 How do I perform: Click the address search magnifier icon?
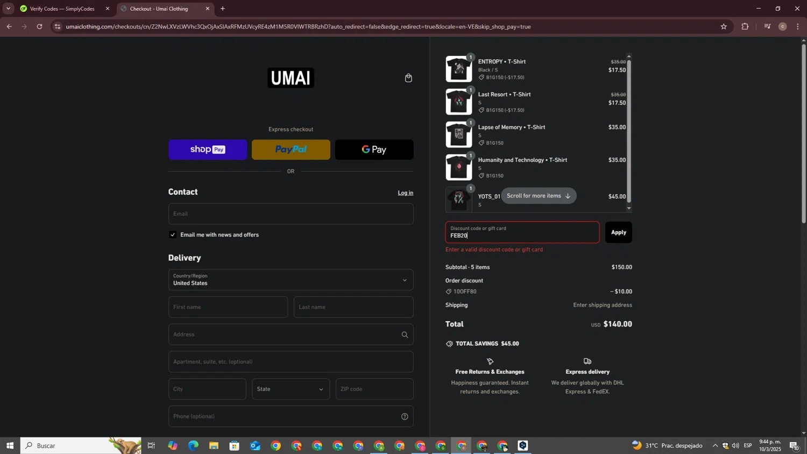[405, 335]
